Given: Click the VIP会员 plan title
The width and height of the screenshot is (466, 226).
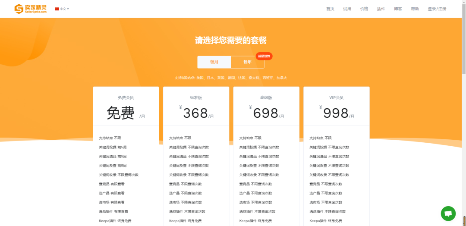Looking at the screenshot, I should pyautogui.click(x=337, y=97).
